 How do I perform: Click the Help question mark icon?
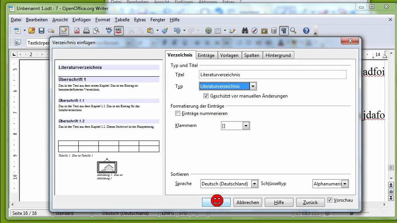tap(306, 31)
